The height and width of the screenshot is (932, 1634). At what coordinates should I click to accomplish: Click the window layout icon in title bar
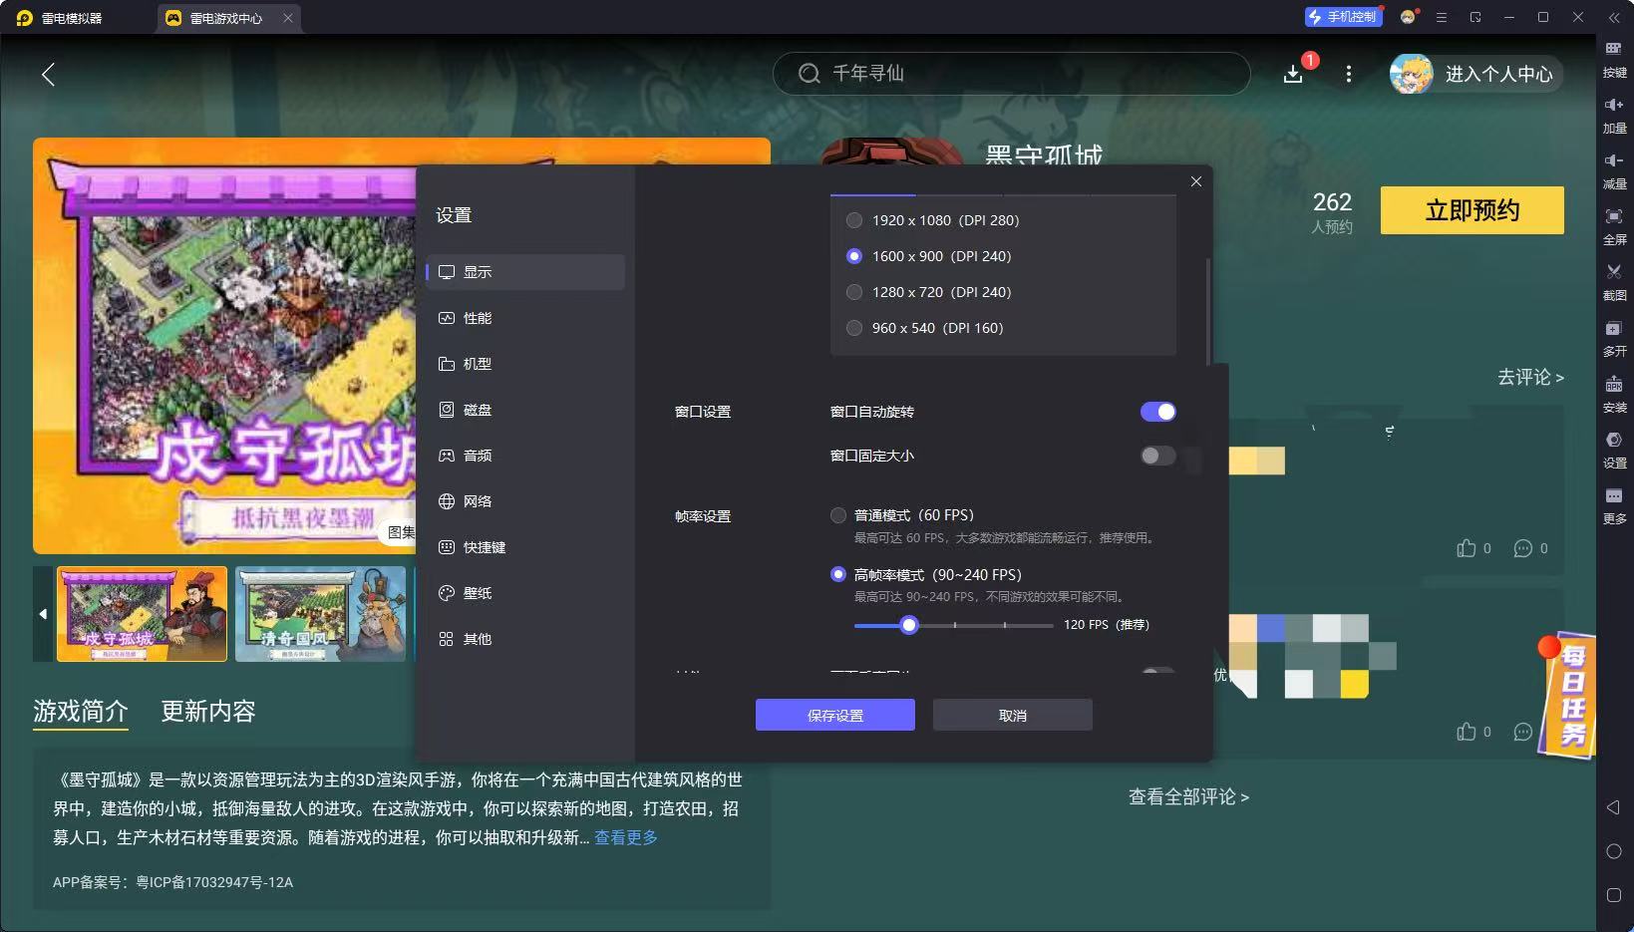[1475, 17]
